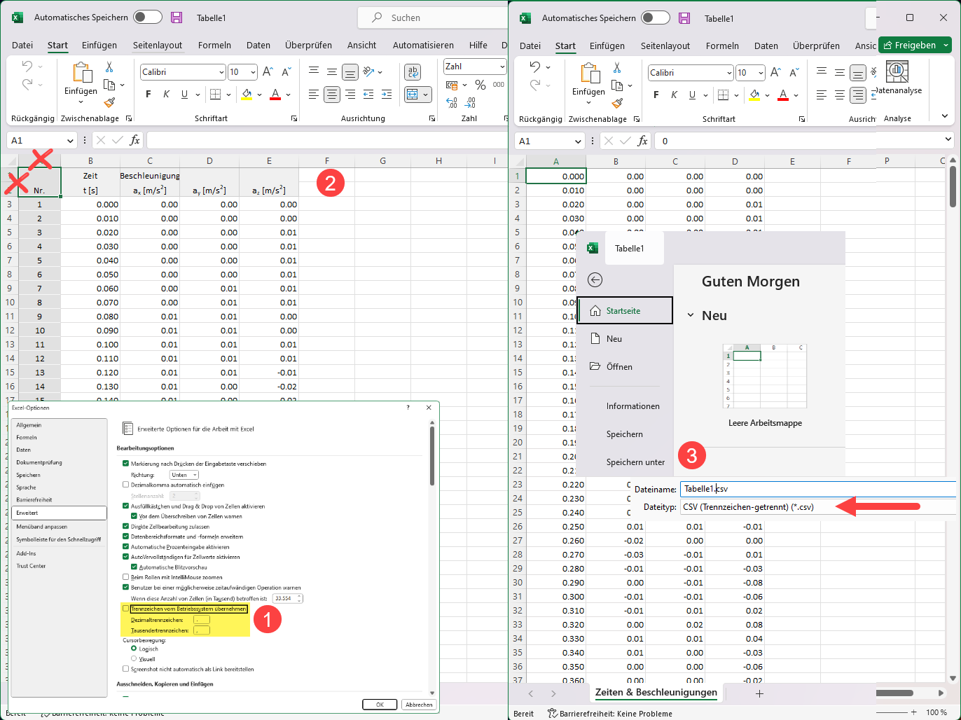
Task: Open Daten tab in left window
Action: point(258,45)
